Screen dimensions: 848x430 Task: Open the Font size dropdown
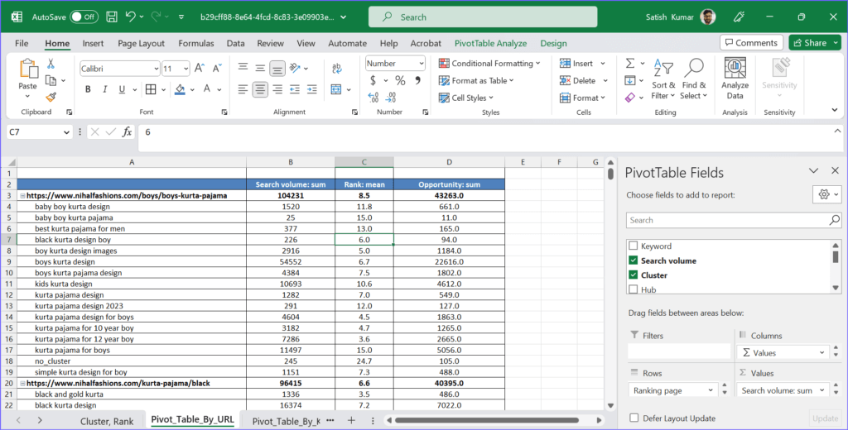coord(186,69)
